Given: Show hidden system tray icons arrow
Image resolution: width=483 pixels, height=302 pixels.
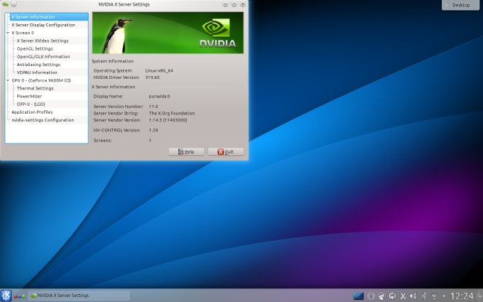Looking at the screenshot, I should coord(444,296).
